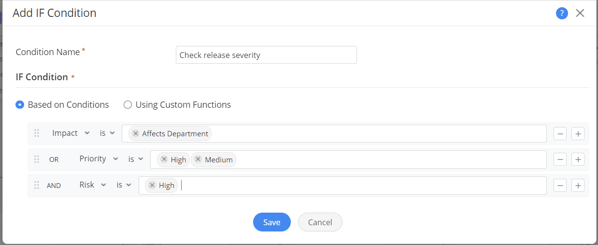Expand the Risk field dropdown
The width and height of the screenshot is (598, 245).
click(93, 185)
